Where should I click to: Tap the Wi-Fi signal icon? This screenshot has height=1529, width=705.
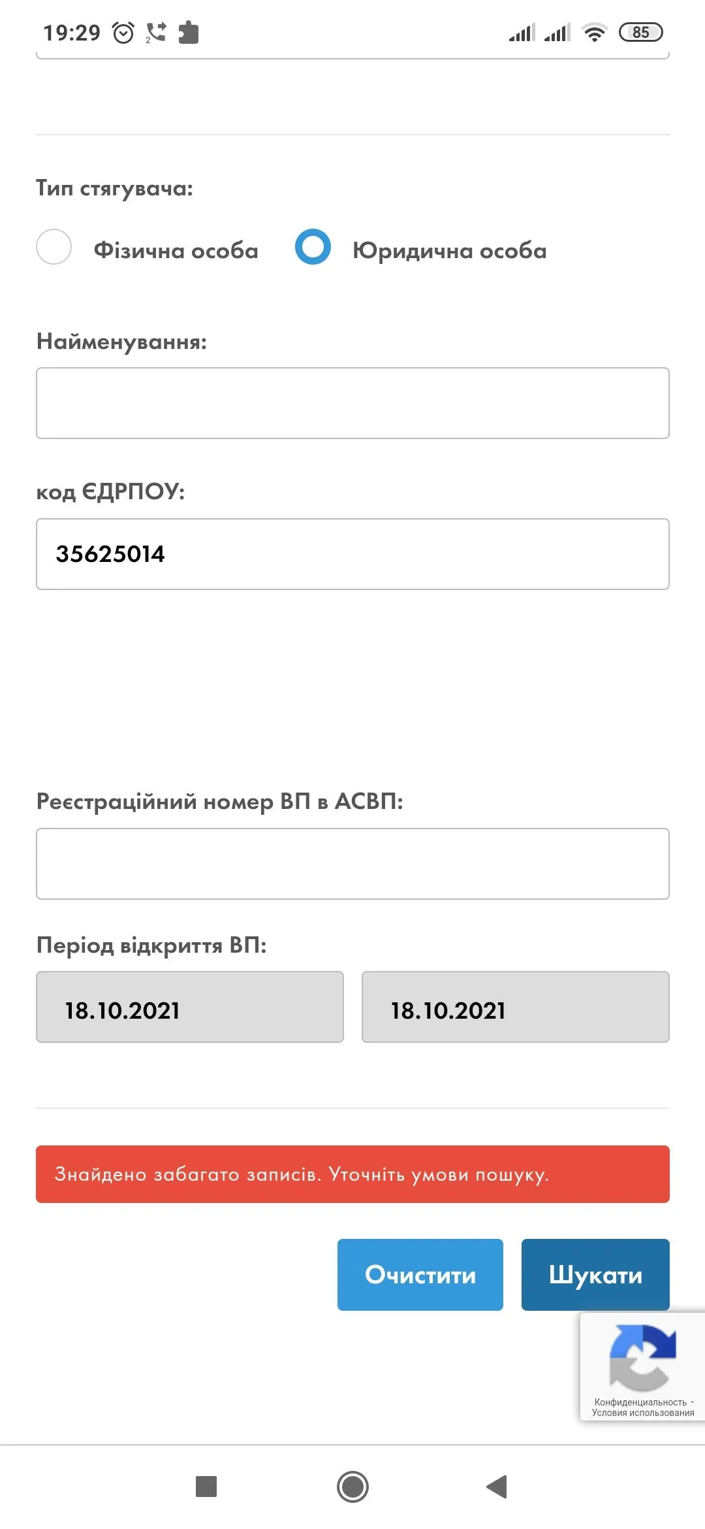pyautogui.click(x=594, y=32)
